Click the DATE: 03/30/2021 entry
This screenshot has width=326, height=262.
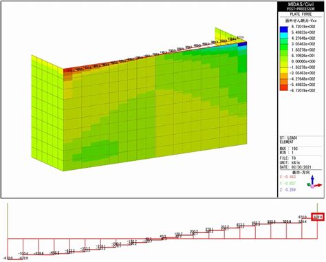pyautogui.click(x=296, y=167)
